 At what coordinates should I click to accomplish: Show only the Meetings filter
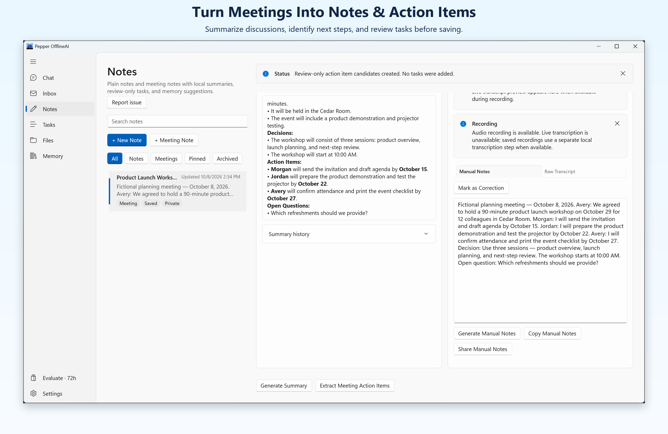click(166, 159)
